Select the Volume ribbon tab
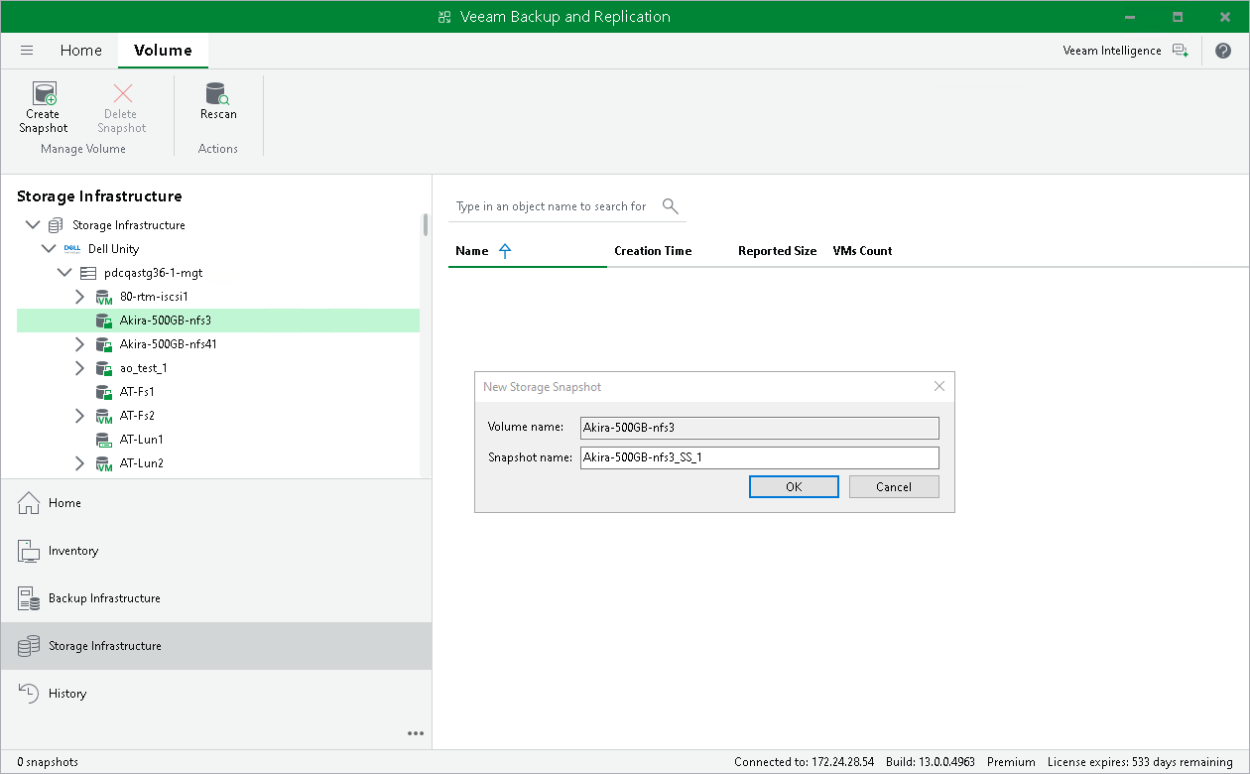1250x774 pixels. point(163,51)
